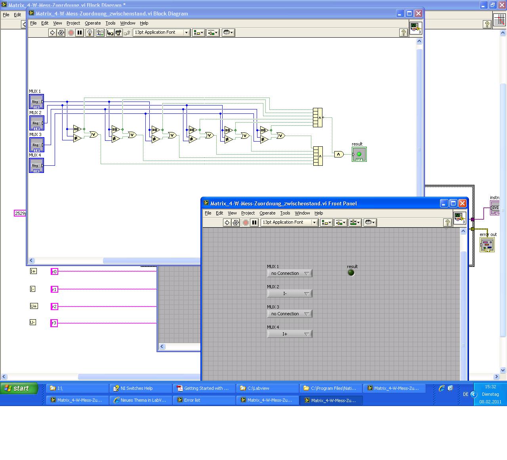507x460 pixels.
Task: Select the MUX 4 Ring terminal on the diagram
Action: click(36, 165)
